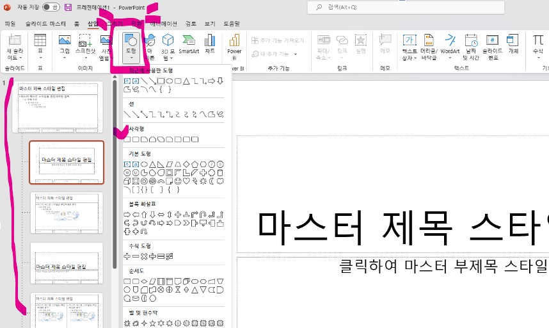Pick the down arrow in recently used shapes
The image size is (549, 328).
(220, 81)
